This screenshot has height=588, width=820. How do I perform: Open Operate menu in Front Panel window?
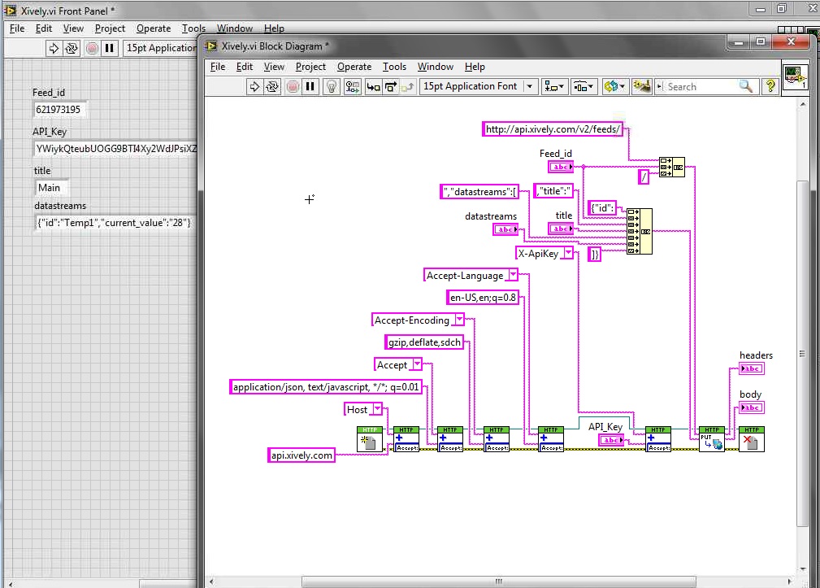154,28
